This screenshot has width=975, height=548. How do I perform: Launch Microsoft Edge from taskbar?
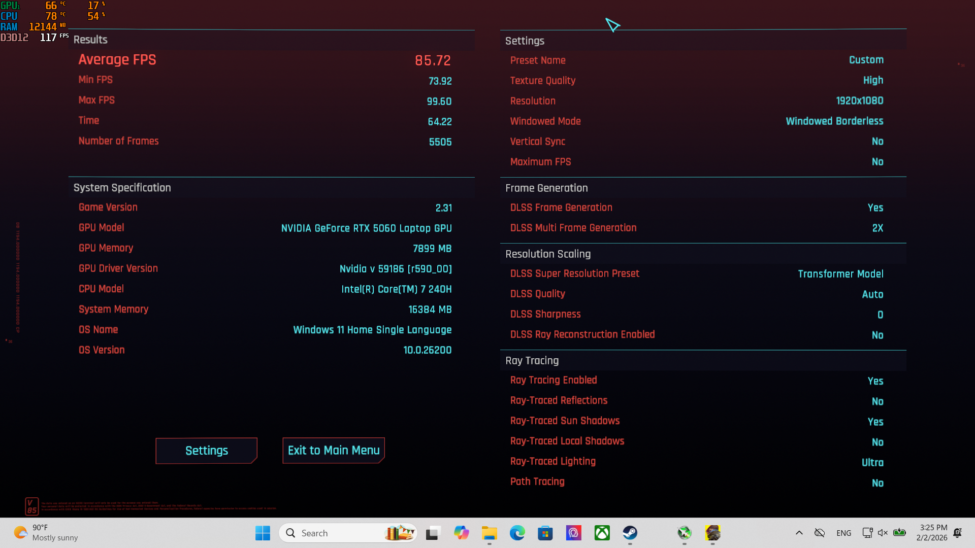(x=517, y=533)
